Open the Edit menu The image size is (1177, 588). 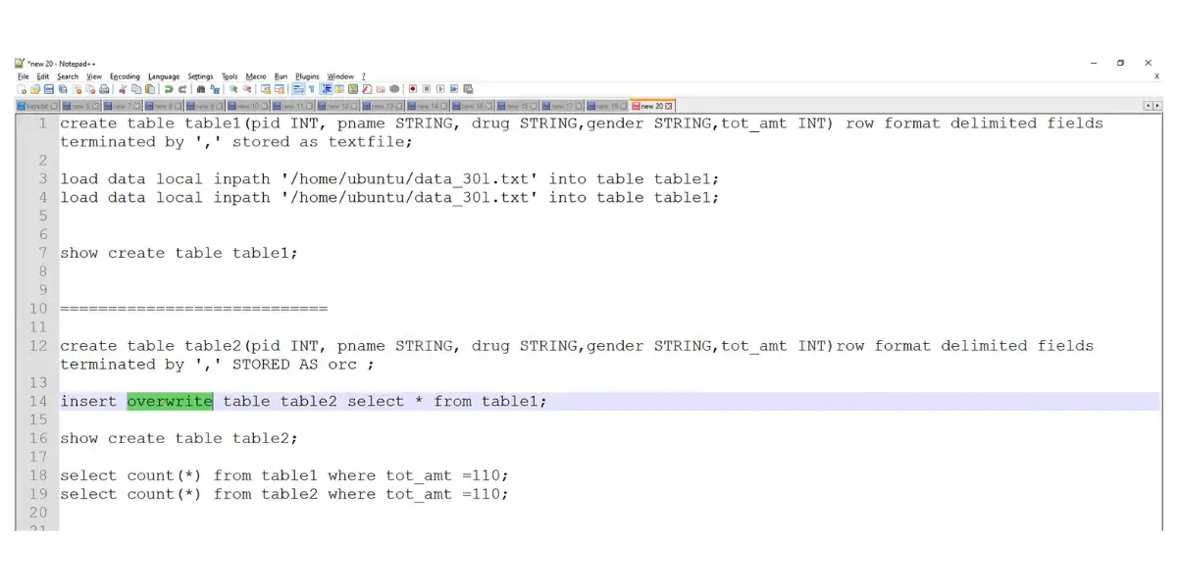point(43,76)
